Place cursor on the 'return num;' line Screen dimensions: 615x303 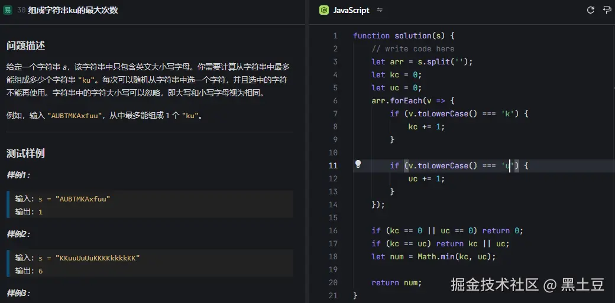[396, 282]
